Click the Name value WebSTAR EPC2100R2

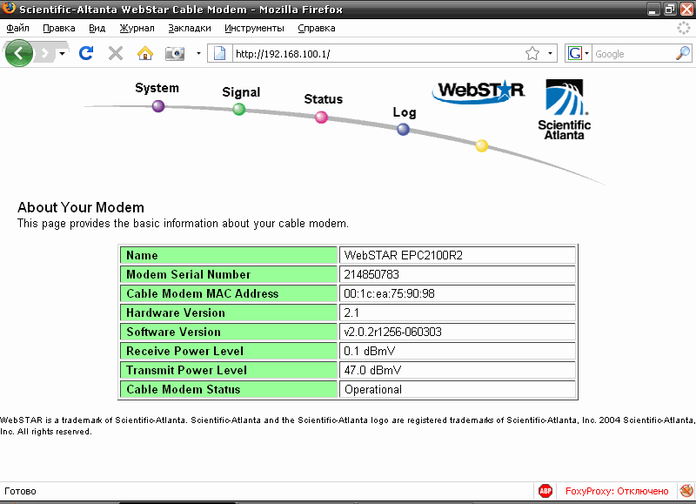tap(403, 255)
